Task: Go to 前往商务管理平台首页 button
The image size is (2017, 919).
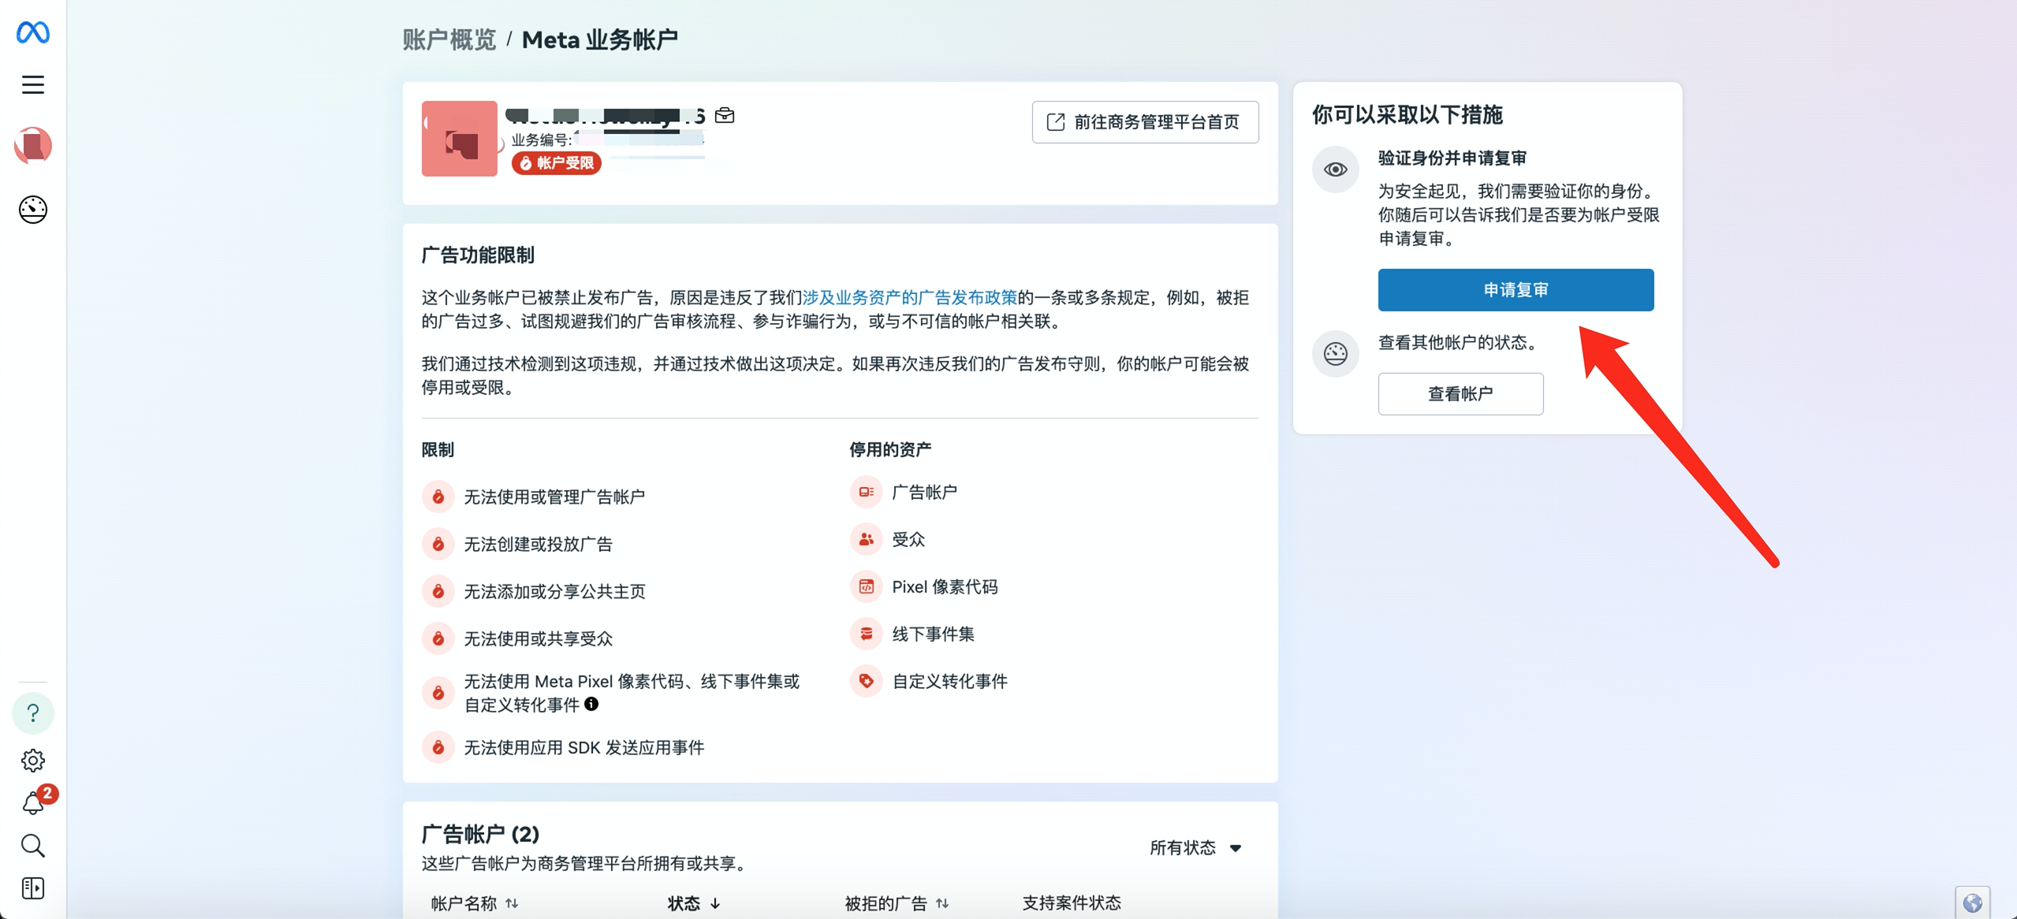Action: pos(1145,122)
